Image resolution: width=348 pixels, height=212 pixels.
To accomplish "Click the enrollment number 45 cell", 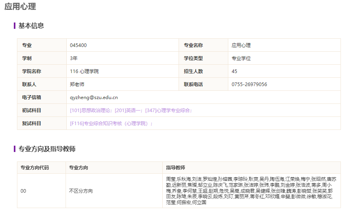I will [x=235, y=71].
